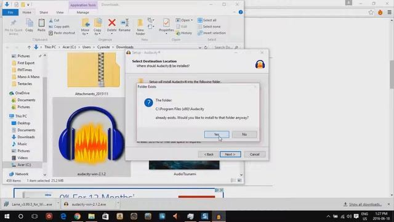Click the red Delete icon
The height and width of the screenshot is (222, 394).
pyautogui.click(x=112, y=23)
